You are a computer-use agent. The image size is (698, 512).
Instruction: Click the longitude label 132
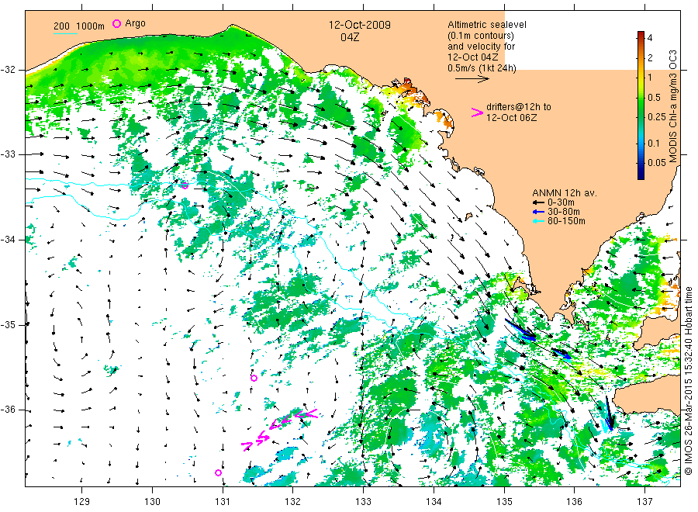point(293,502)
